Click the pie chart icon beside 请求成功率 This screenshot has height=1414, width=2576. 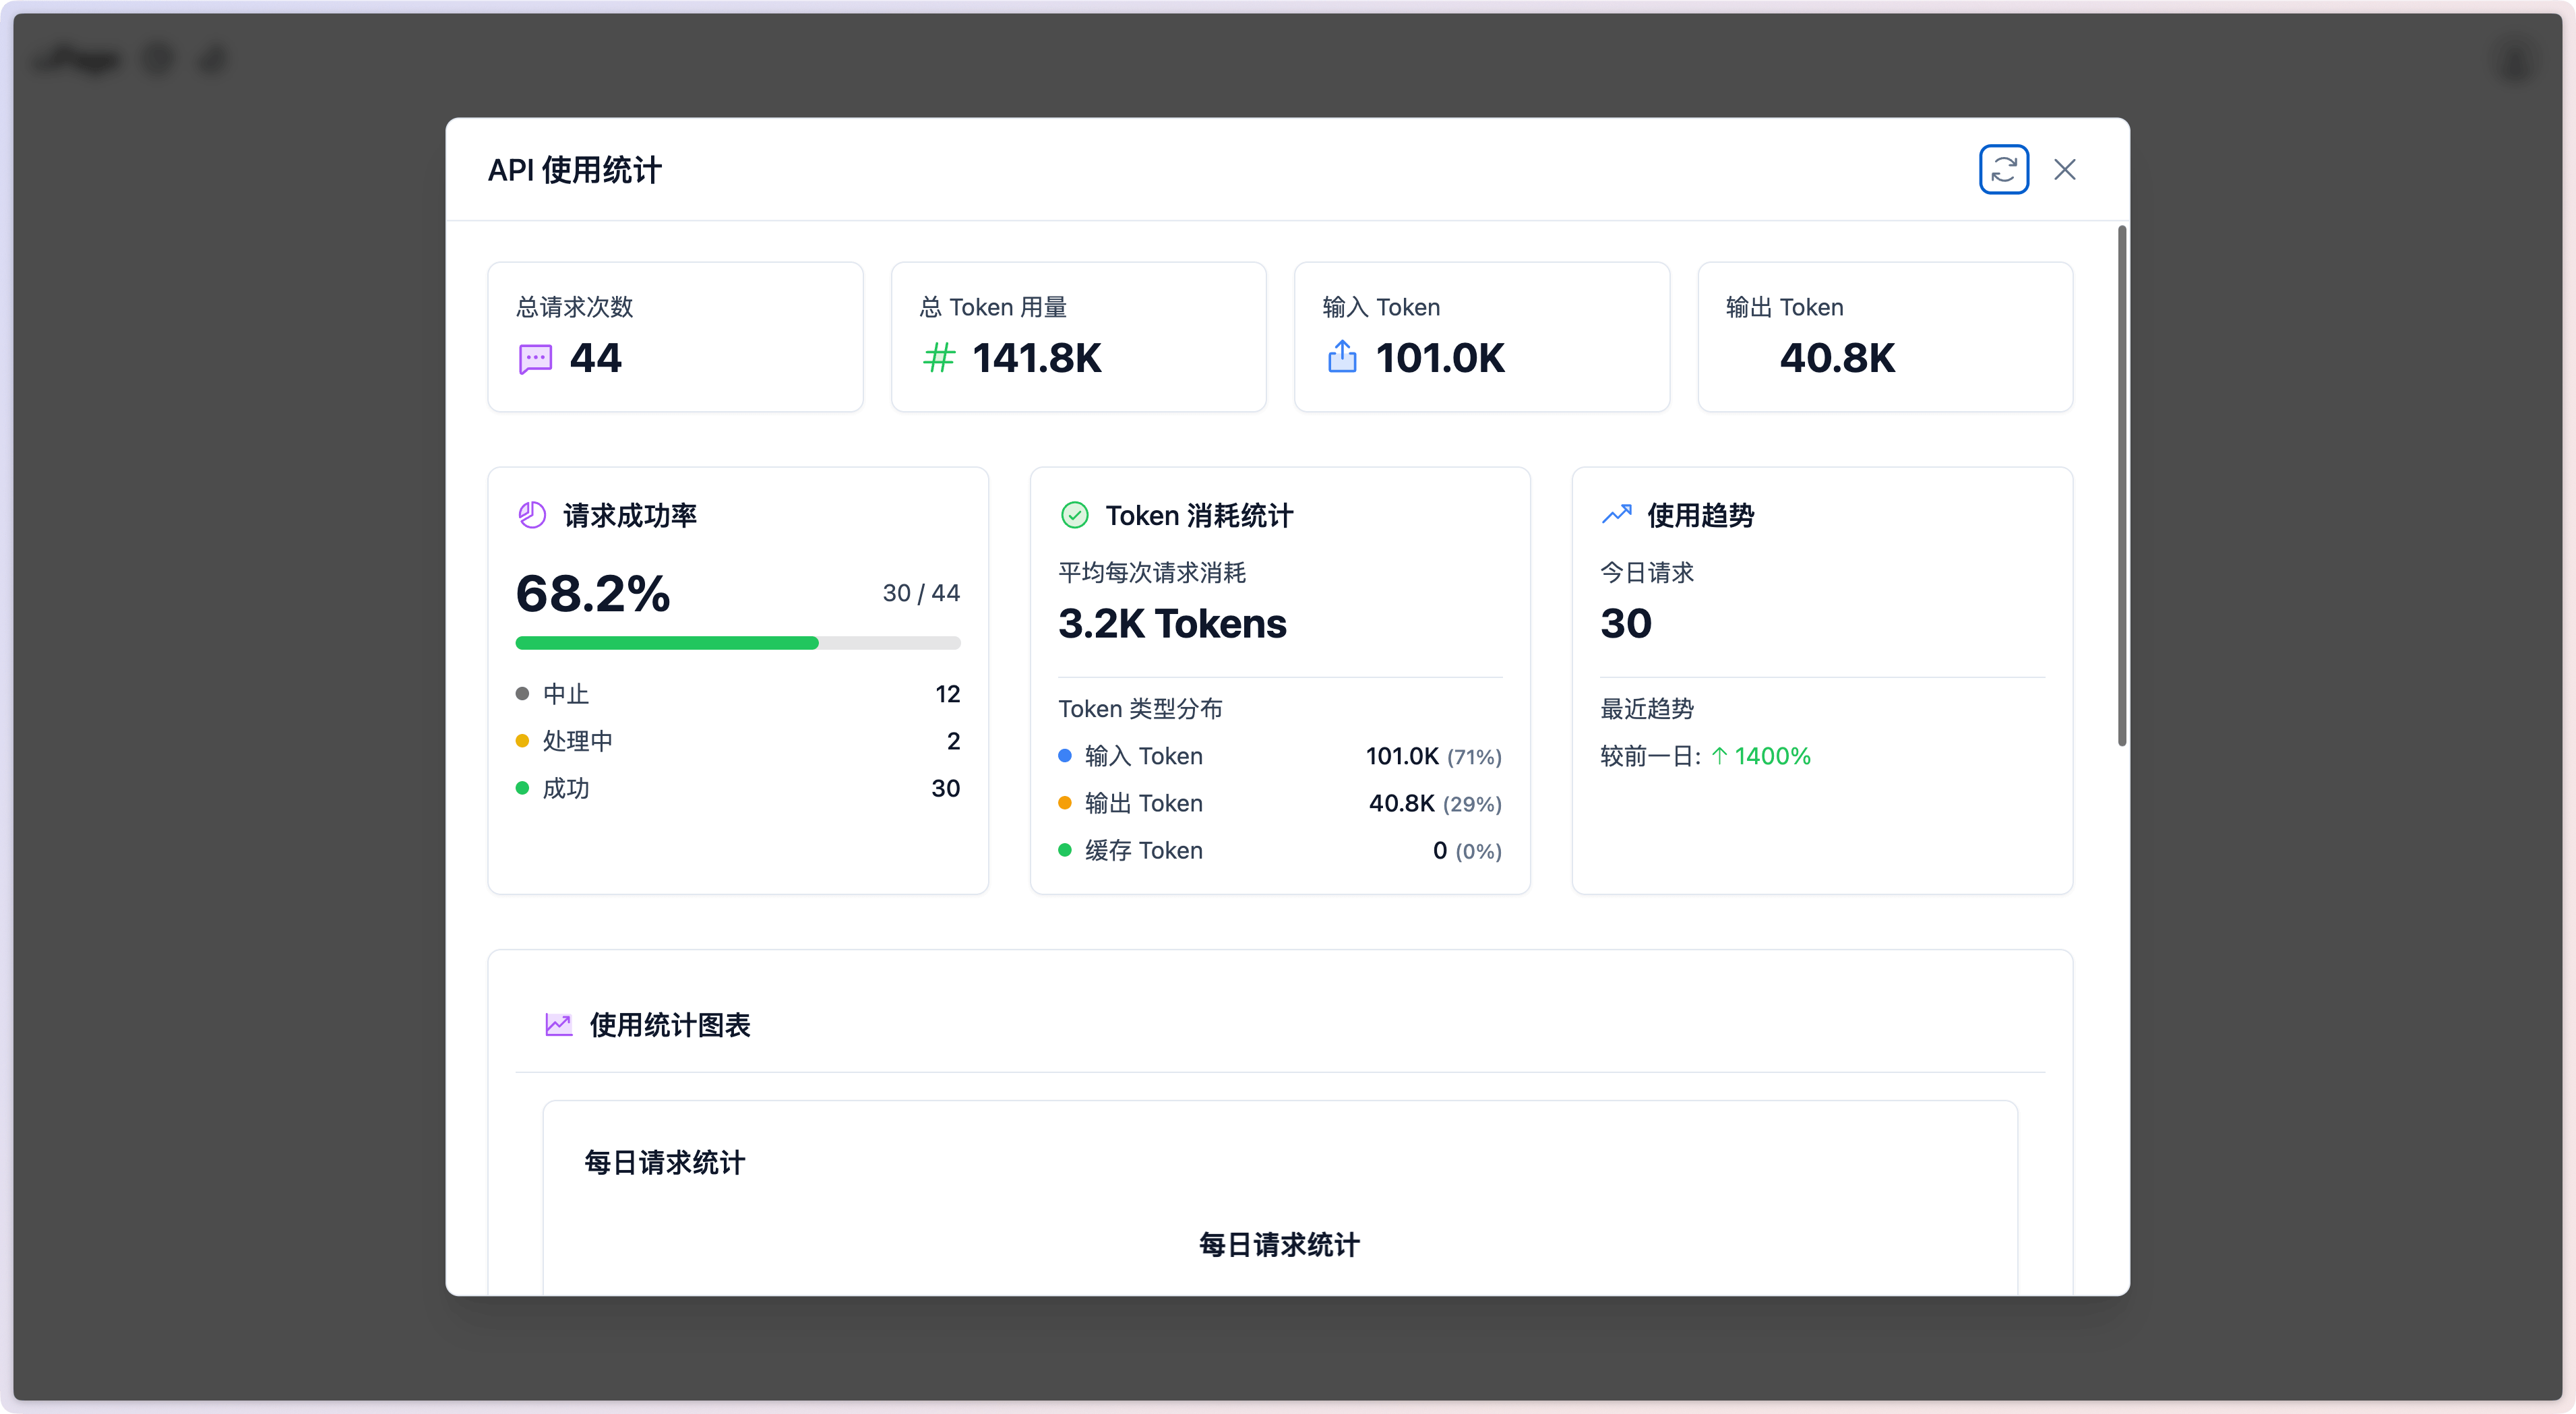point(532,515)
